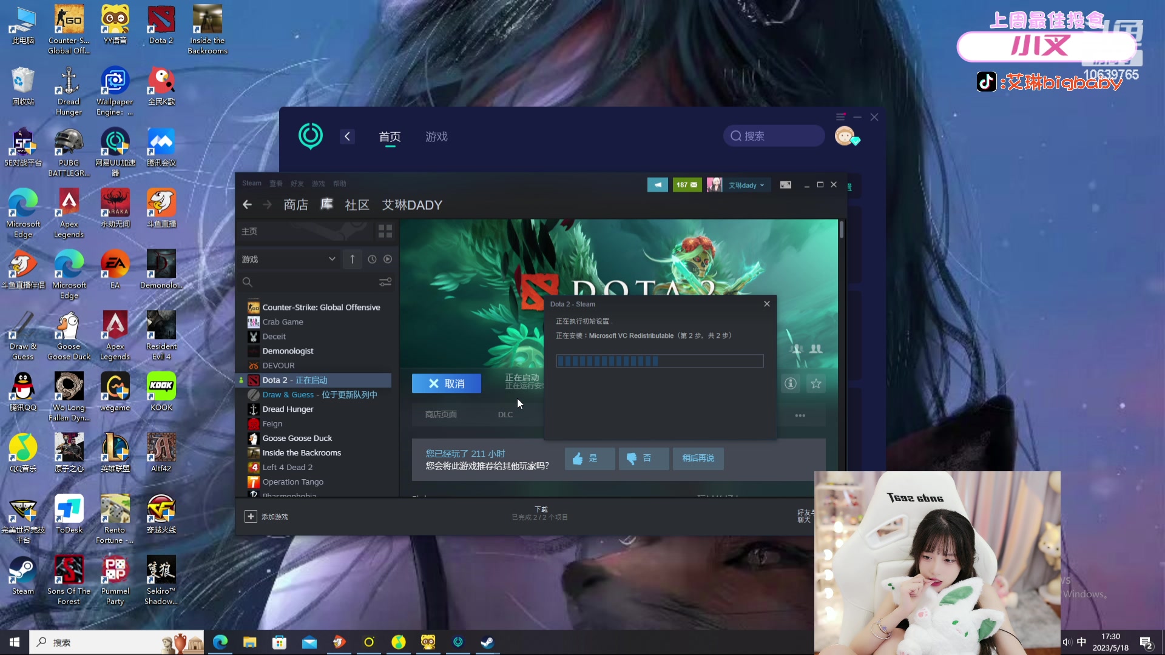Show ready-to-play filter in Steam library

click(388, 260)
